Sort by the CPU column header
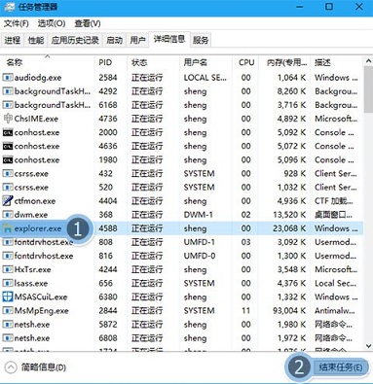Screen dimensions: 373x384 (246, 62)
